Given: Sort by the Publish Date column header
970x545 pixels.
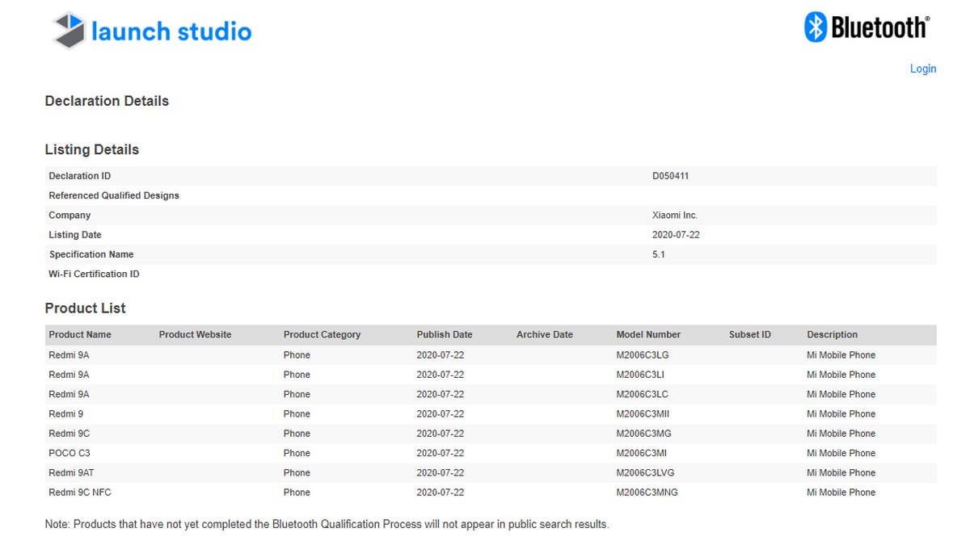Looking at the screenshot, I should tap(445, 334).
